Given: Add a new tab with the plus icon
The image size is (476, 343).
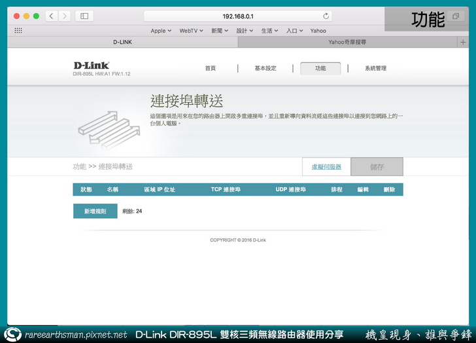Looking at the screenshot, I should [464, 42].
